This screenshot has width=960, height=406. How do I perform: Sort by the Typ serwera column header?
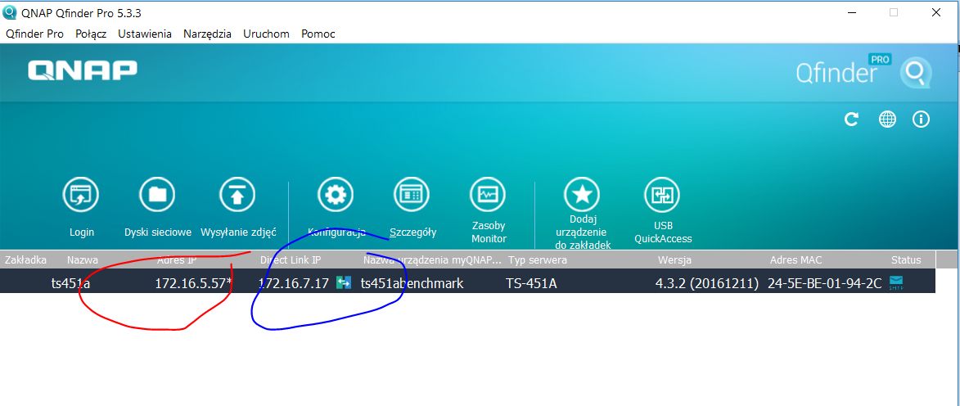click(538, 259)
